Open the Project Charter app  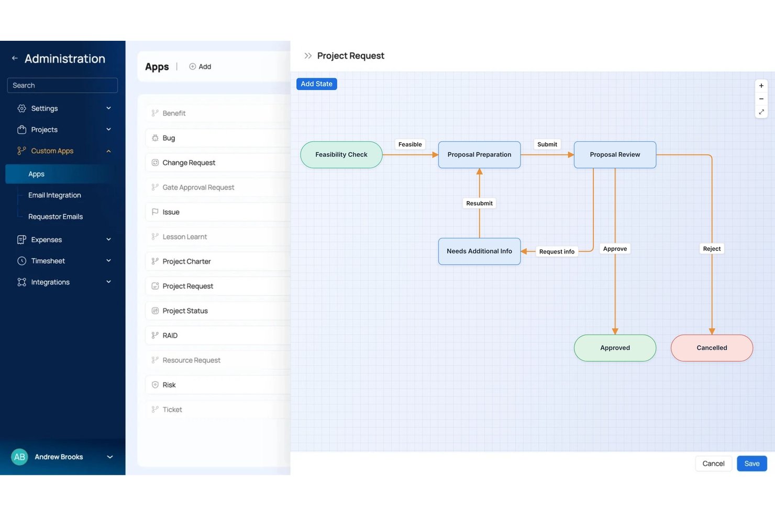coord(218,261)
